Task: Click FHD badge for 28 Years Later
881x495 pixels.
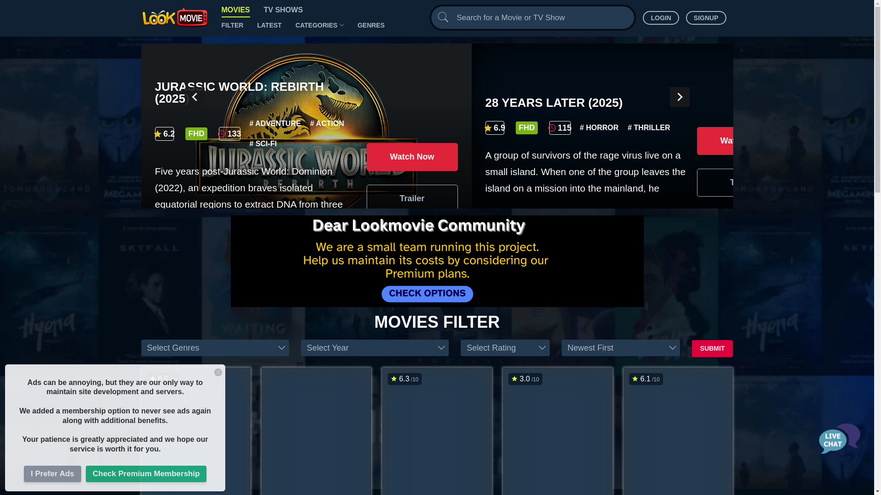Action: point(526,128)
